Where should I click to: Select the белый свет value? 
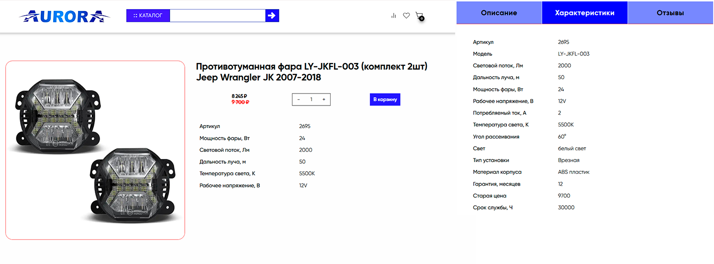[x=572, y=148]
